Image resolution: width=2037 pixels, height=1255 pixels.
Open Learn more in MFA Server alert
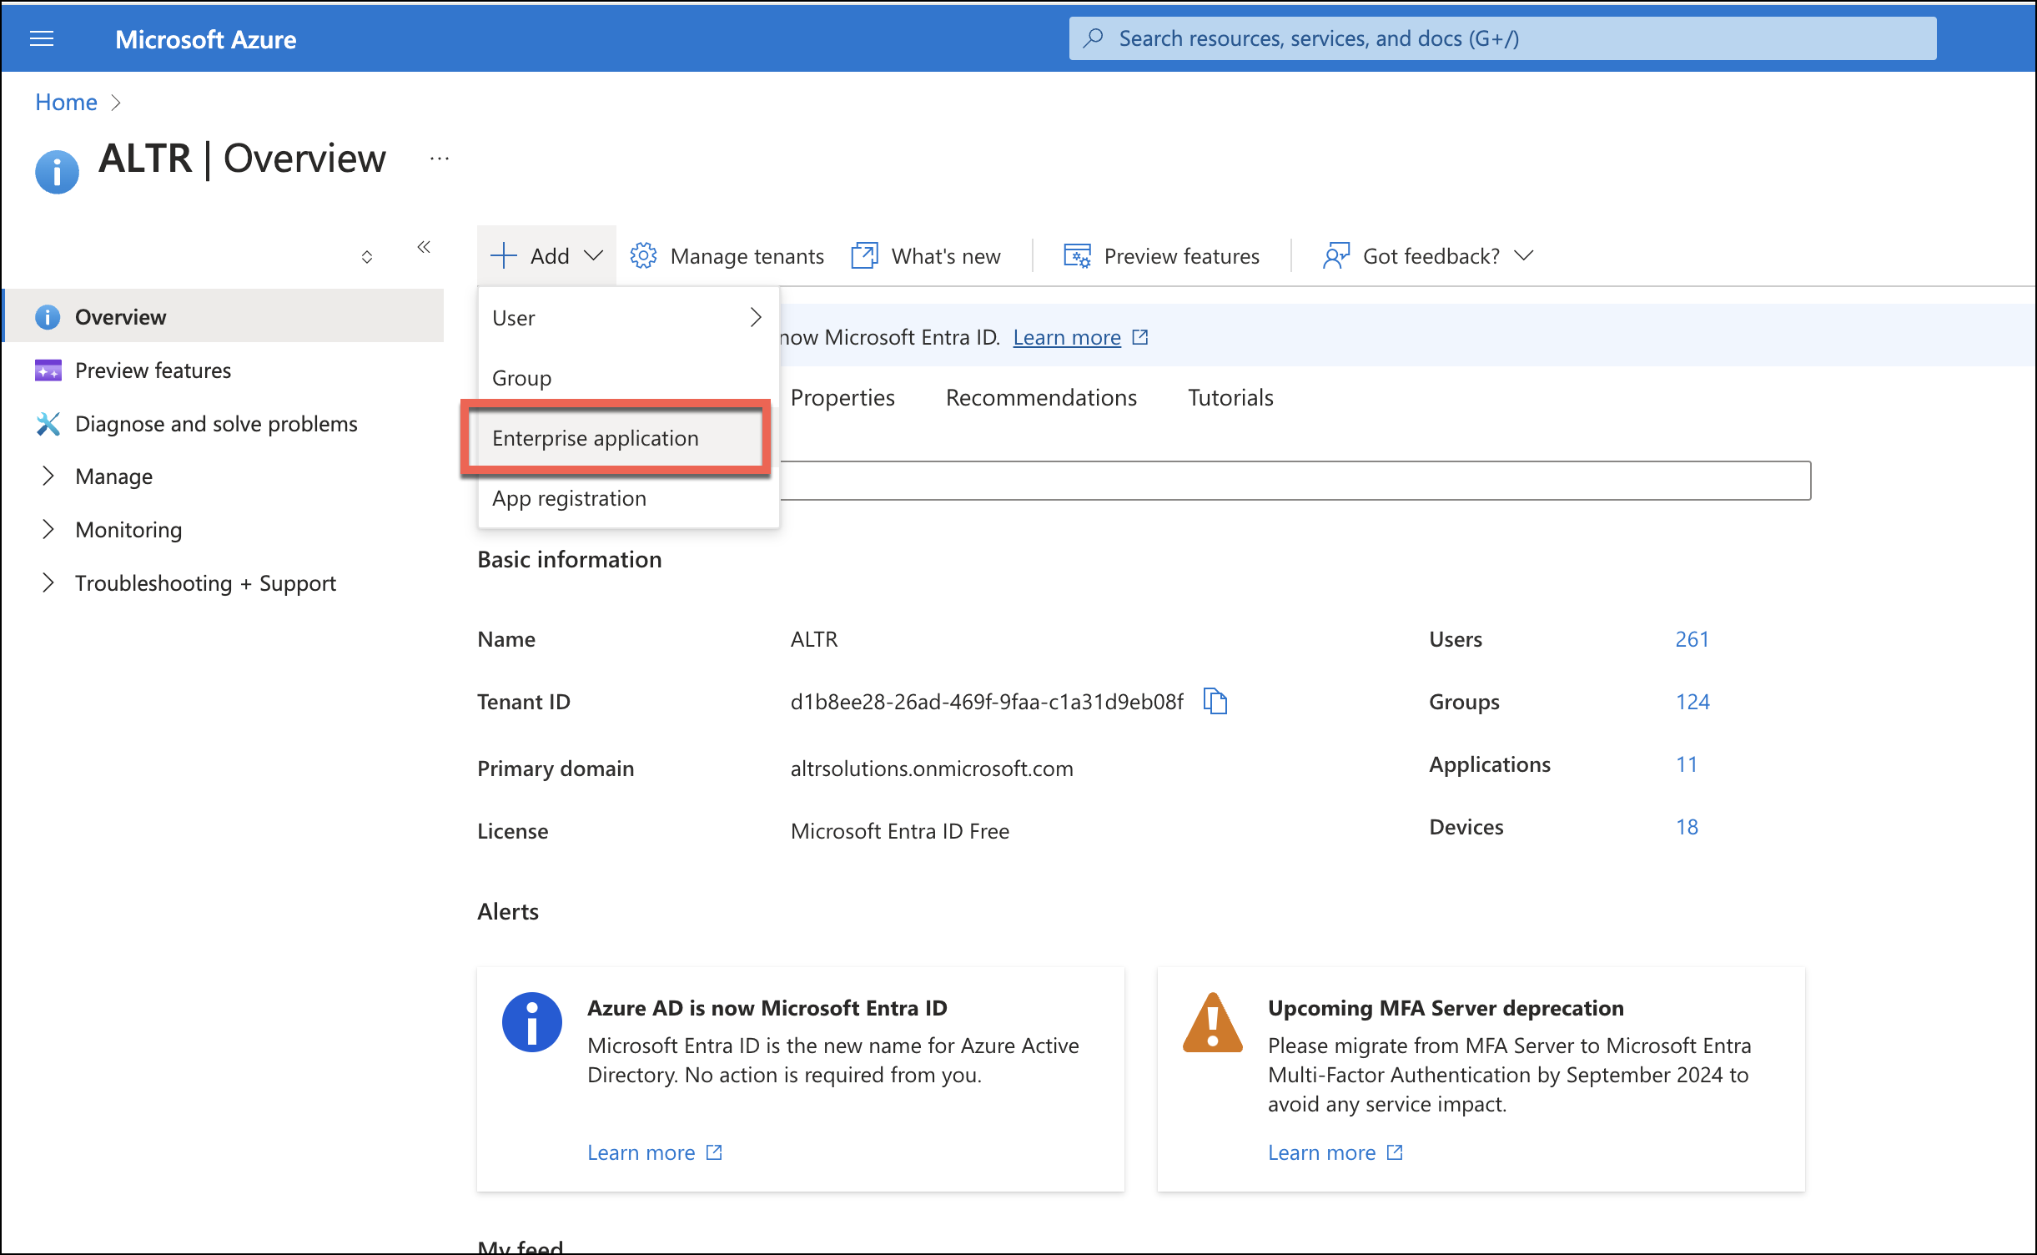pyautogui.click(x=1321, y=1152)
